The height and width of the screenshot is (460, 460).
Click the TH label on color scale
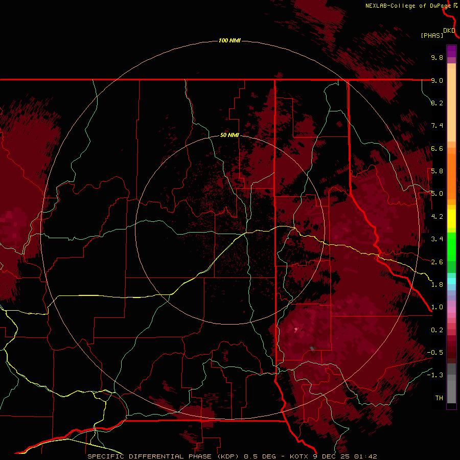pos(439,398)
